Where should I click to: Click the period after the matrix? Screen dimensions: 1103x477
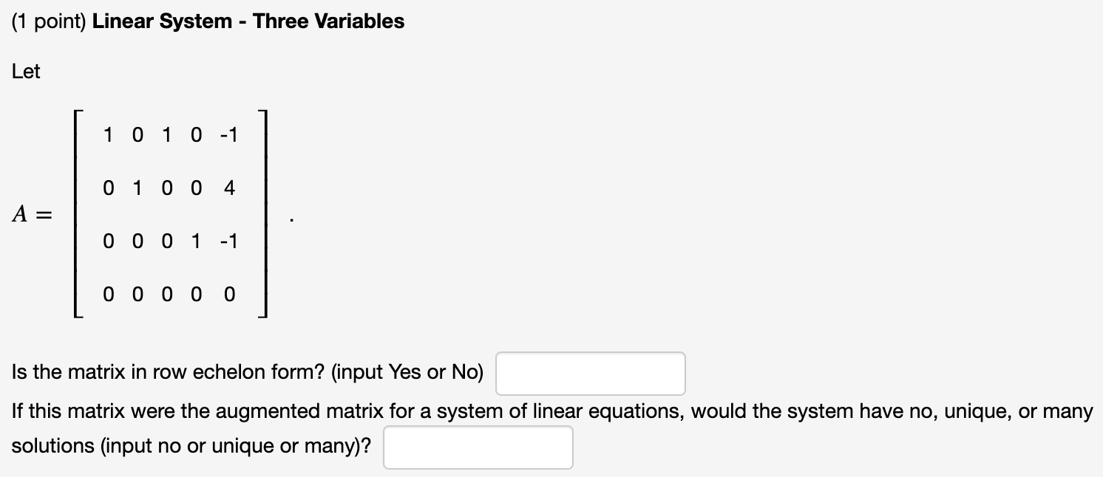[290, 219]
